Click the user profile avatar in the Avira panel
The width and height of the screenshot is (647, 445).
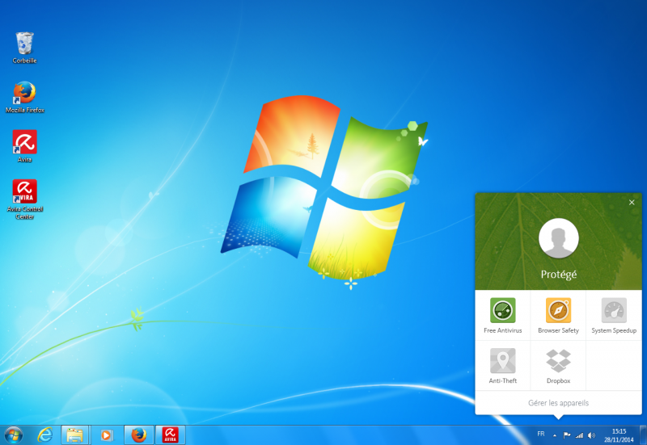point(559,238)
